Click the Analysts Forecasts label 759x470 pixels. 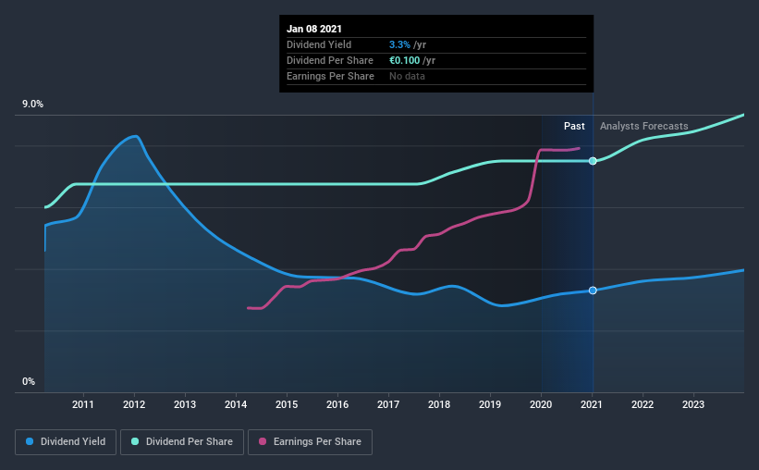point(643,126)
